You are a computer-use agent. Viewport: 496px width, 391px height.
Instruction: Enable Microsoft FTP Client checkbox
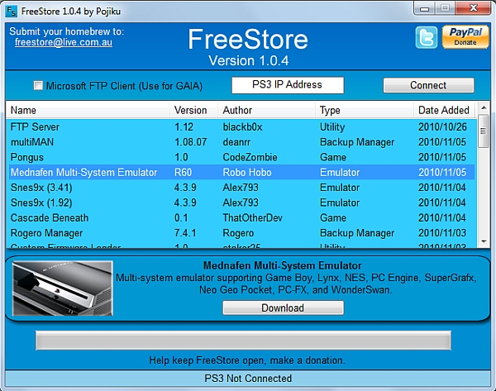click(x=38, y=85)
